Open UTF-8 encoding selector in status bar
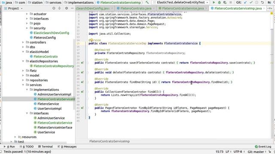This screenshot has width=275, height=154. (239, 152)
